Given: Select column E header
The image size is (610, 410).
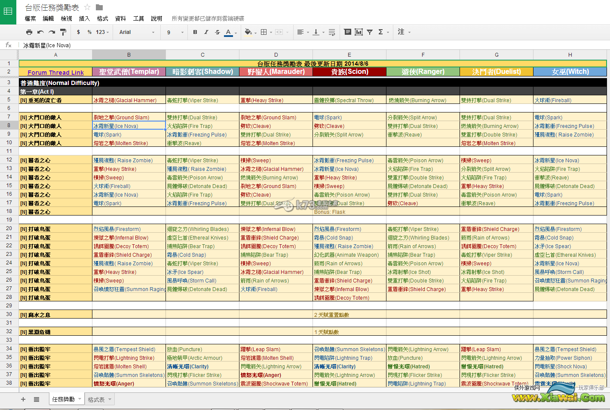Looking at the screenshot, I should coord(349,55).
